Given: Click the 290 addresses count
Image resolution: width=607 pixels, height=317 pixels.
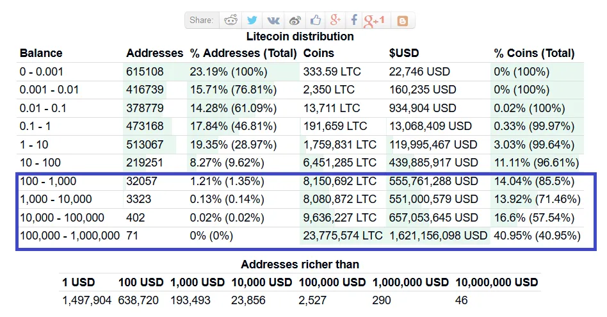Looking at the screenshot, I should [382, 300].
